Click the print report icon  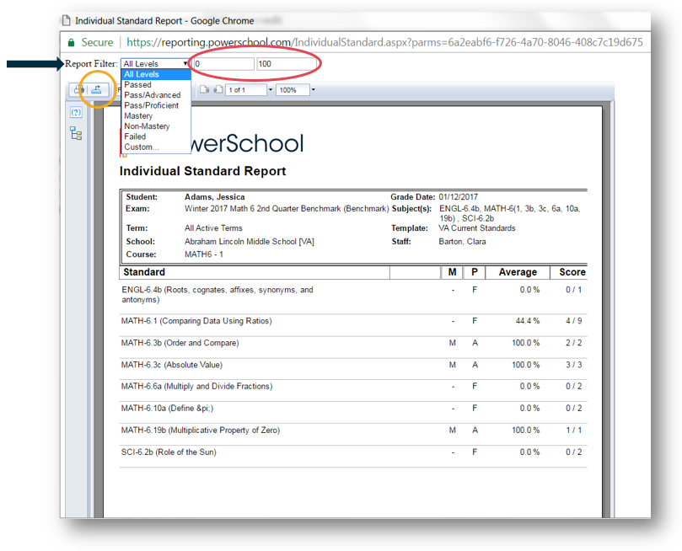(x=78, y=89)
